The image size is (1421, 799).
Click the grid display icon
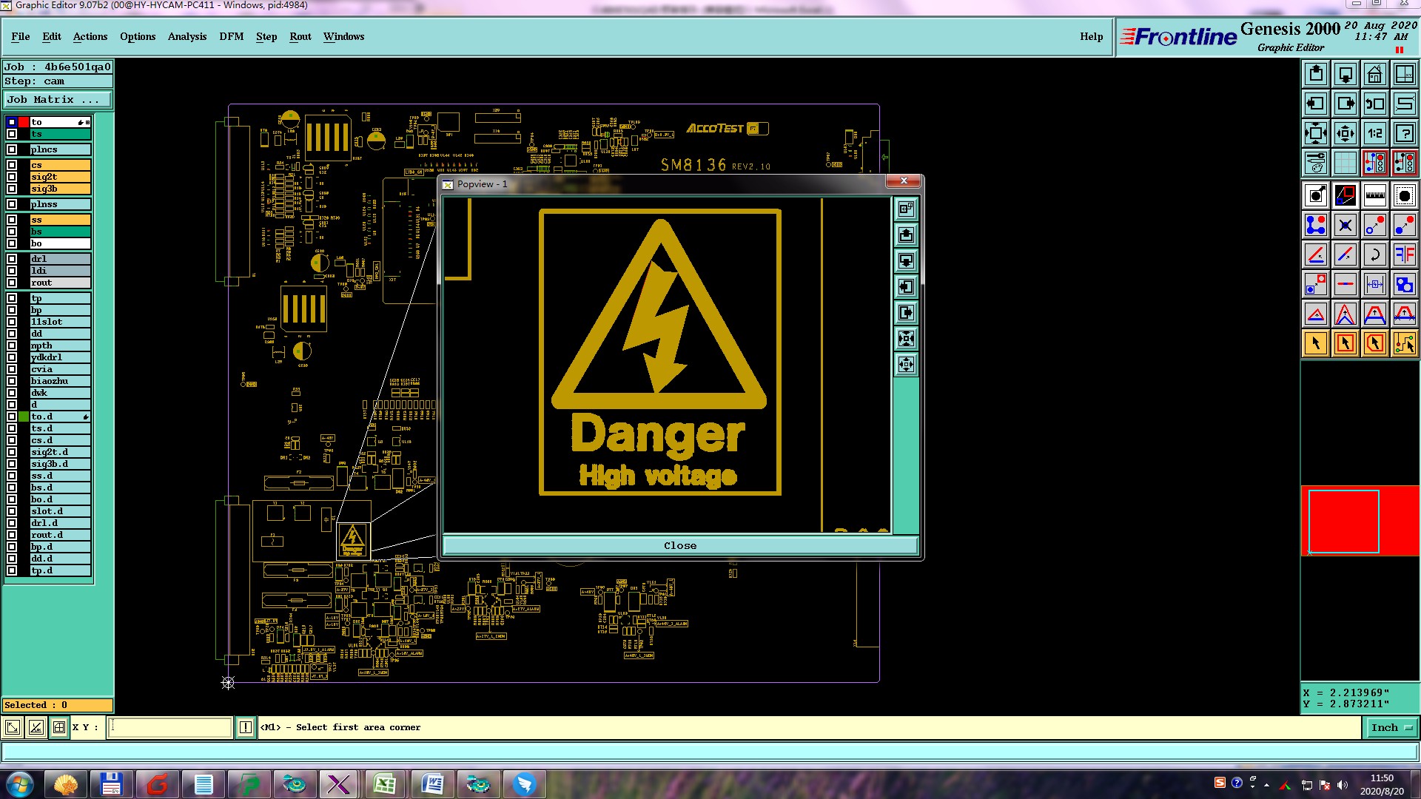pyautogui.click(x=1345, y=163)
